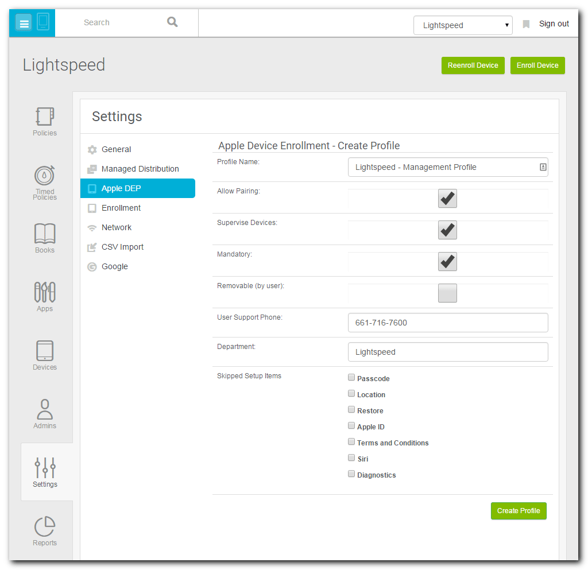The image size is (588, 570).
Task: Uncheck the Mandatory checkbox
Action: click(x=447, y=261)
